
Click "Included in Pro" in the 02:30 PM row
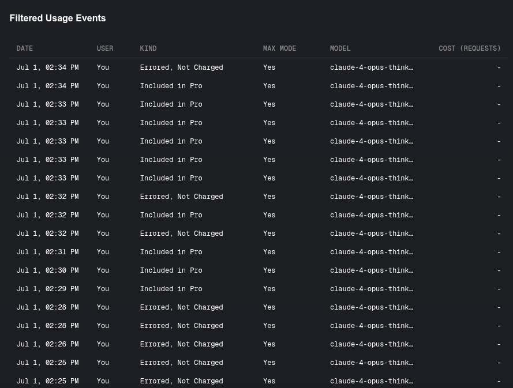[171, 270]
